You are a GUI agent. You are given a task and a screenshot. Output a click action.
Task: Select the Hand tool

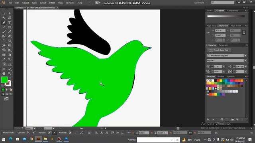point(4,73)
